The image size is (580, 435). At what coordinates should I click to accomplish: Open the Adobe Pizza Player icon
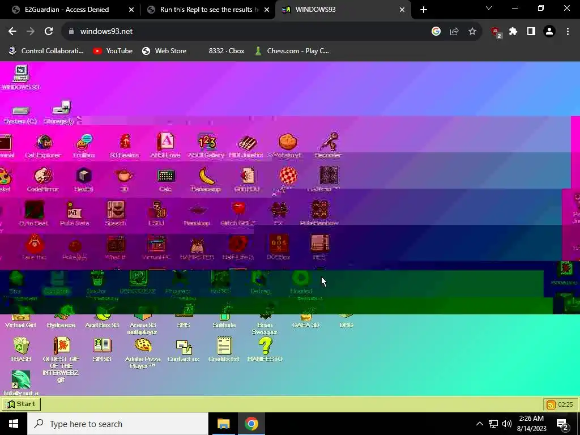point(143,353)
